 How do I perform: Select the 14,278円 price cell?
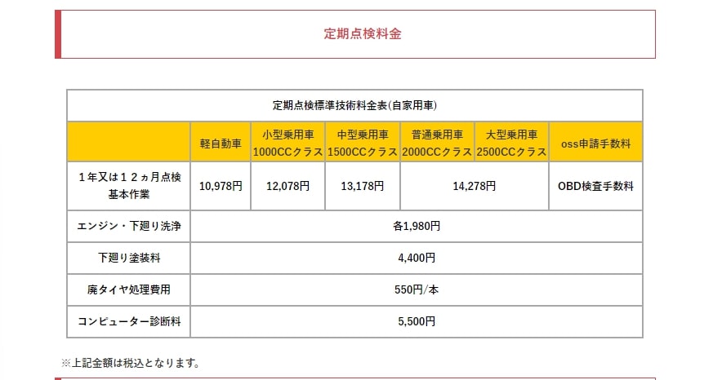point(474,186)
